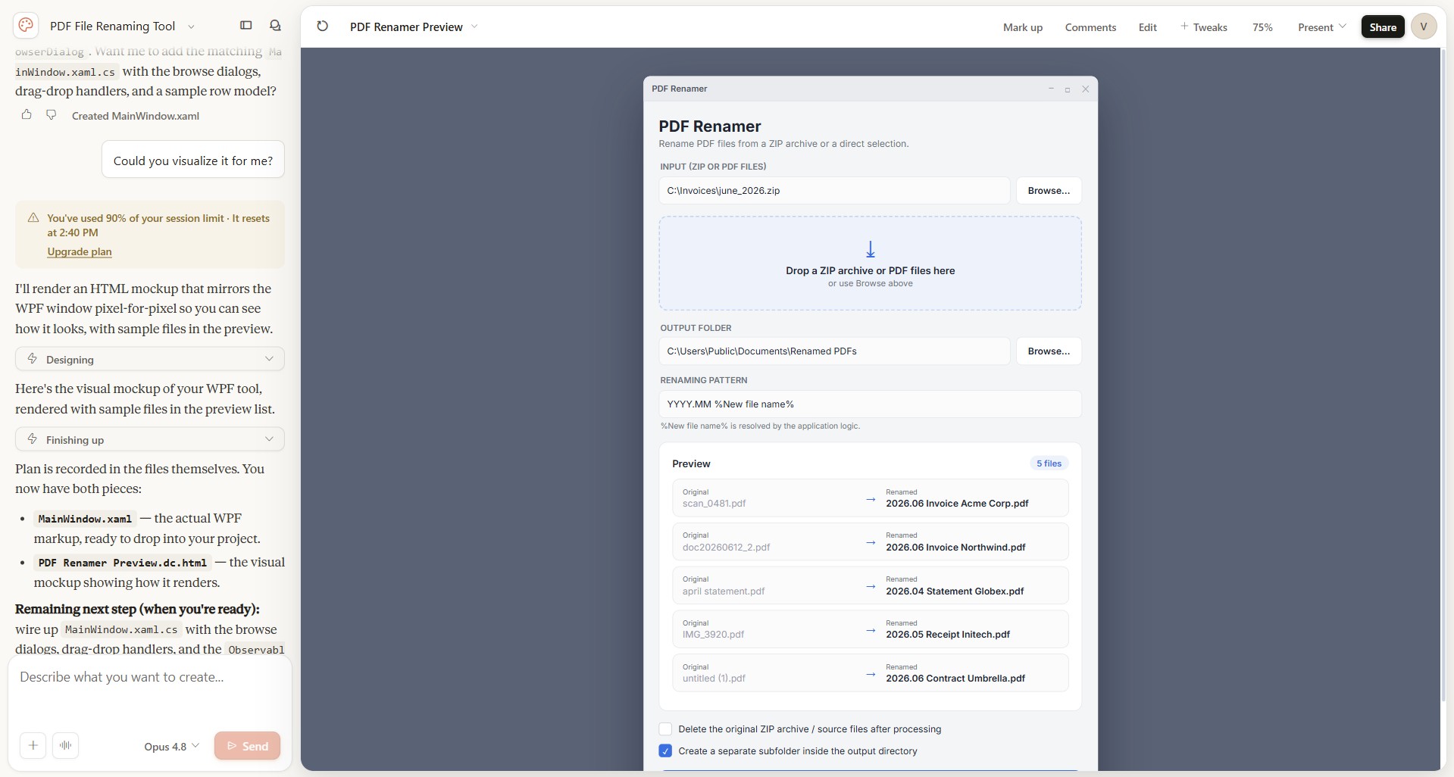Click the preview pane vertical scrollbar
The height and width of the screenshot is (777, 1454).
1443,375
